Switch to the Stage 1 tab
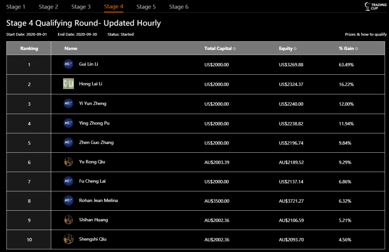This screenshot has height=252, width=389. pyautogui.click(x=16, y=6)
